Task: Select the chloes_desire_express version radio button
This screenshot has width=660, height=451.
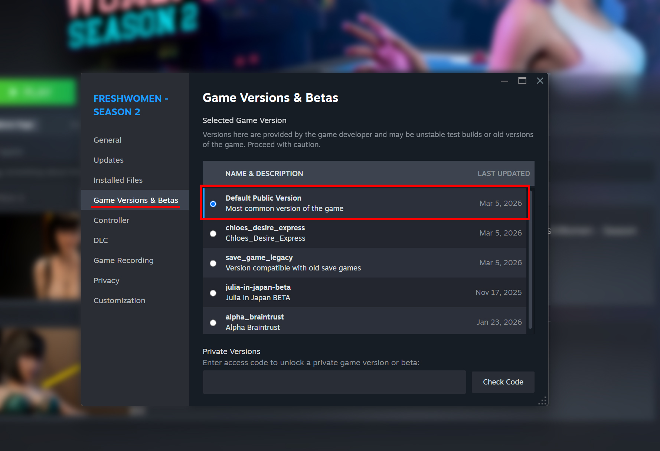Action: tap(213, 233)
